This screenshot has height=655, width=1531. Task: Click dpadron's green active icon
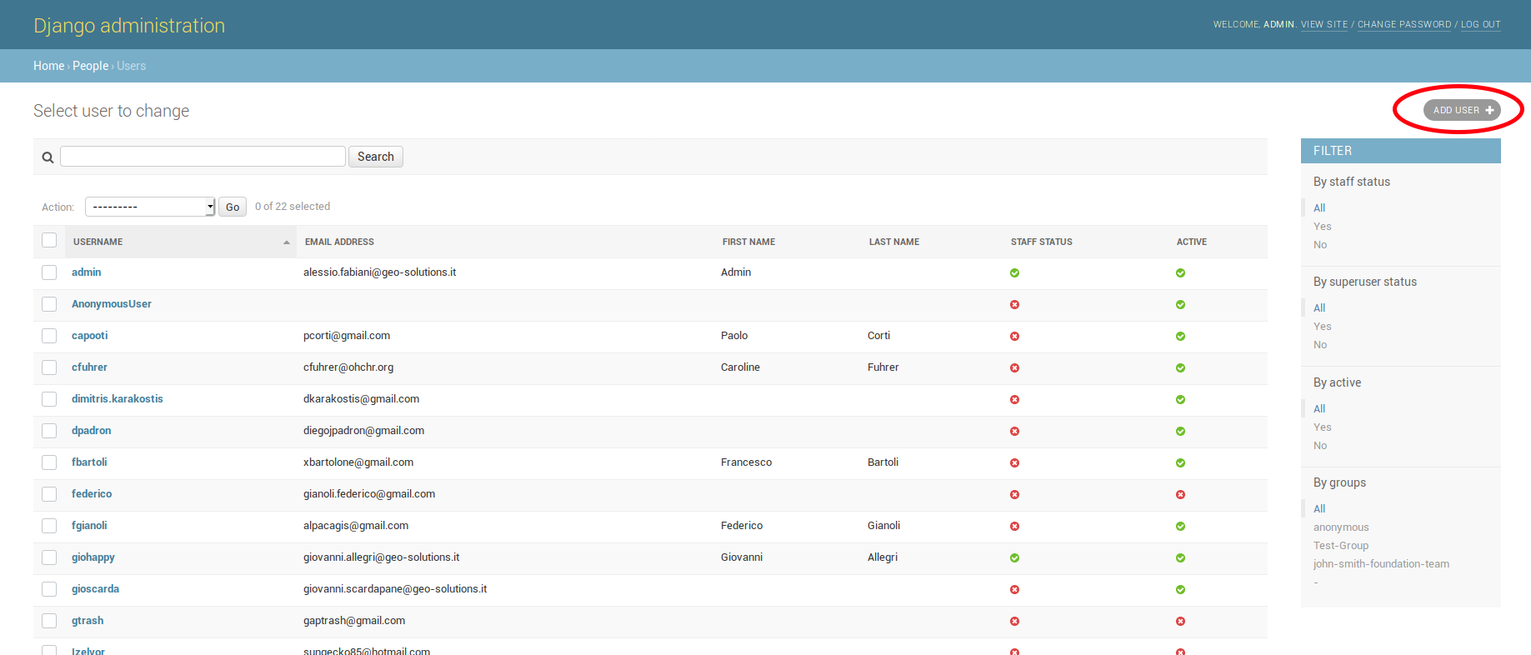[x=1180, y=432]
